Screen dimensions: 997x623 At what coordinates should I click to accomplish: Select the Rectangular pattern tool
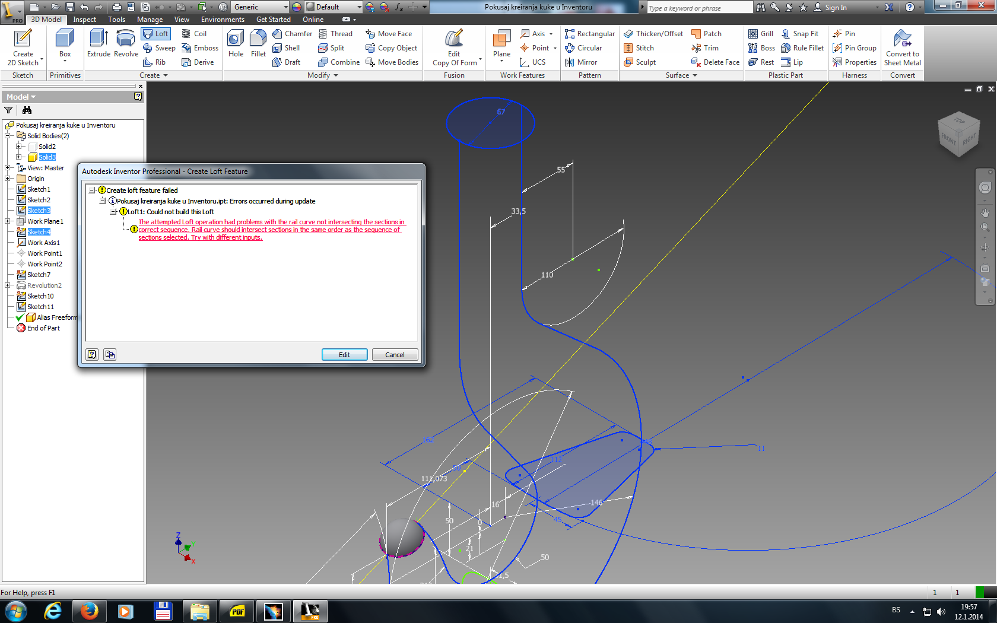[x=590, y=34]
